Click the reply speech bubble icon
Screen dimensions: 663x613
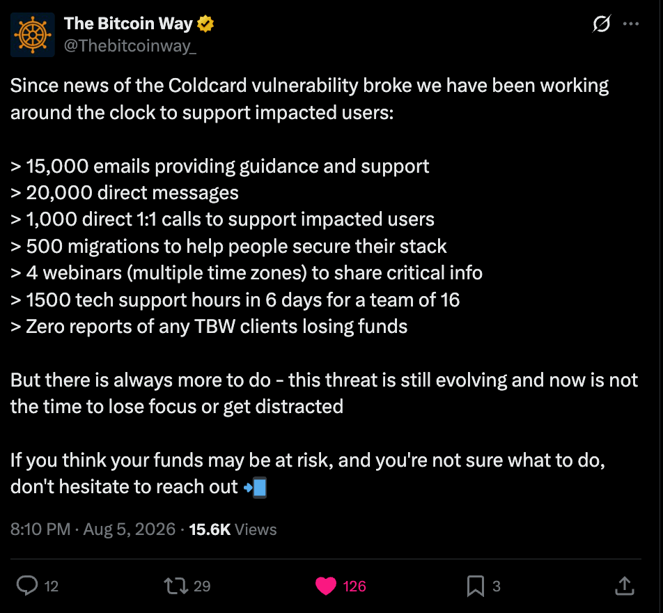pos(27,586)
